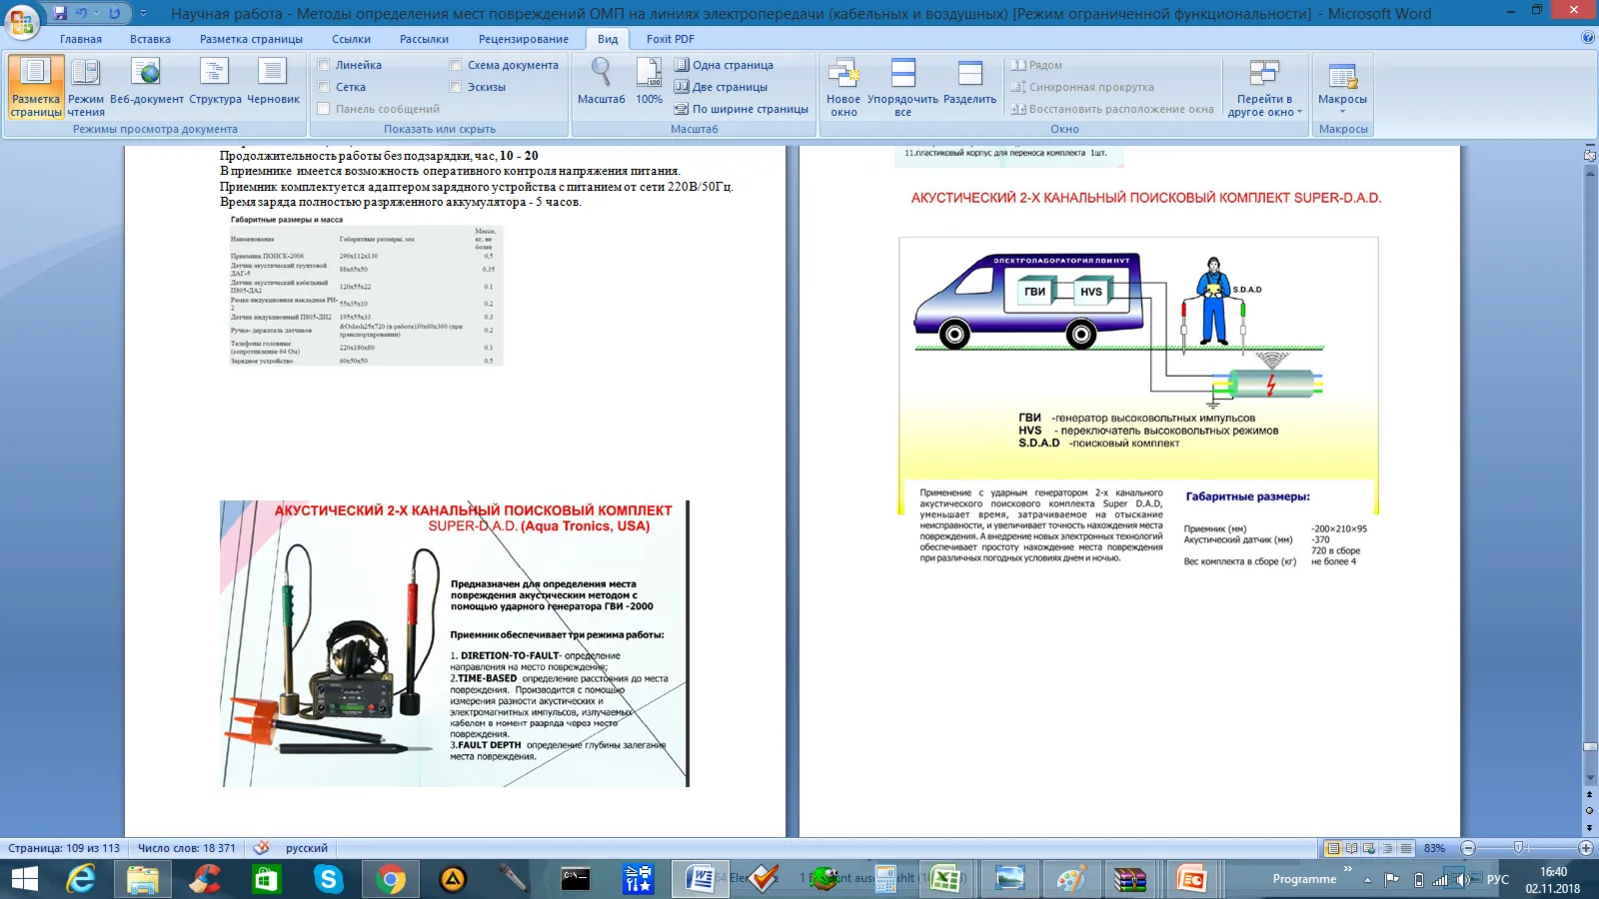Toggle the Панель сообщений checkbox
The image size is (1599, 899).
(x=324, y=109)
